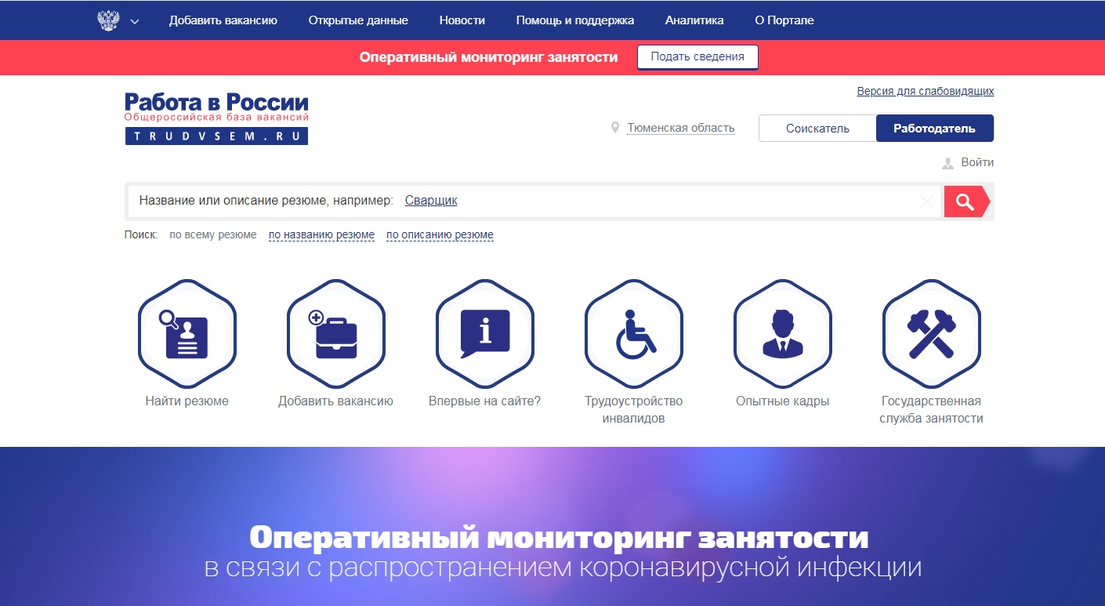
Task: Switch to Соискатель mode
Action: point(817,129)
